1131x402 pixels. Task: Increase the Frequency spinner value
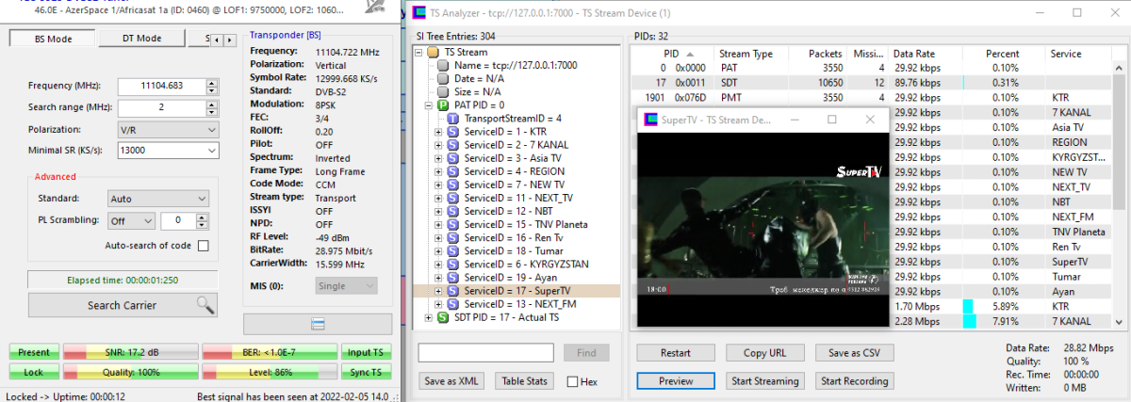[211, 82]
